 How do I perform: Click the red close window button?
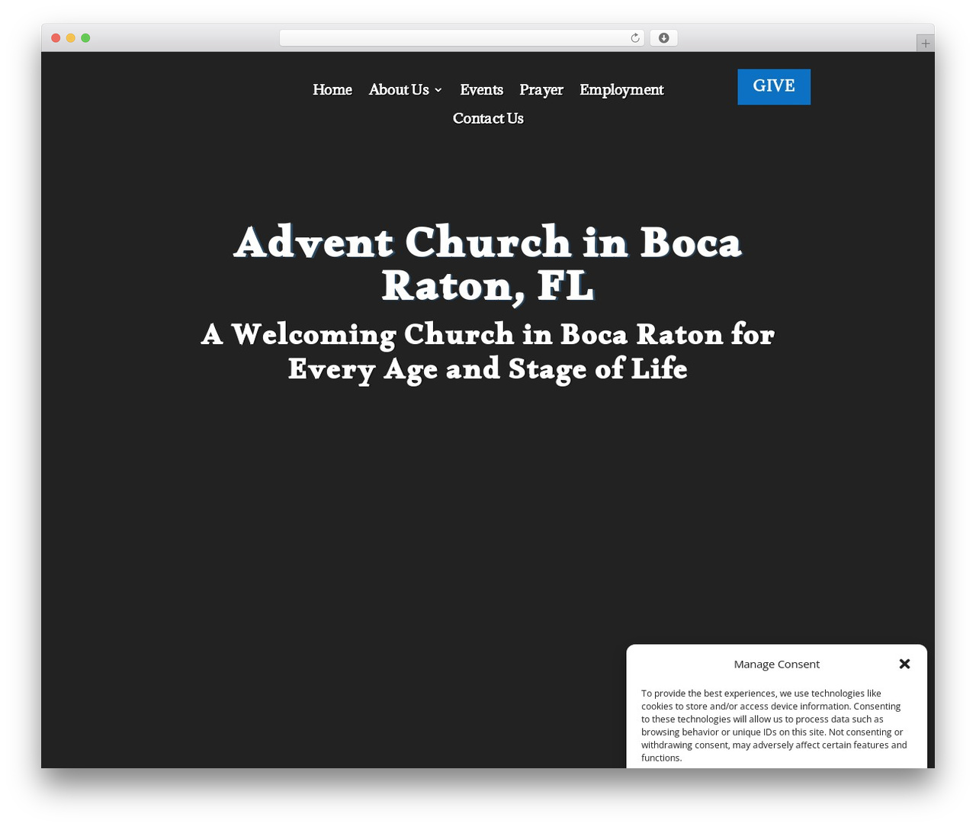click(x=56, y=38)
